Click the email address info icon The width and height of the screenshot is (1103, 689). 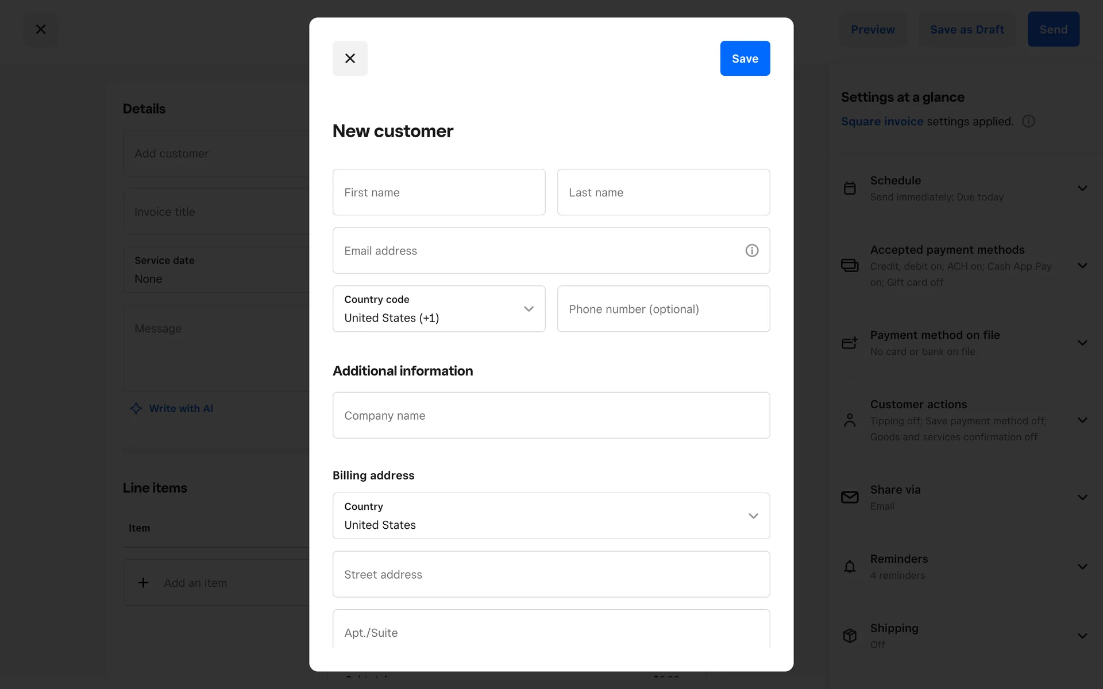tap(751, 250)
